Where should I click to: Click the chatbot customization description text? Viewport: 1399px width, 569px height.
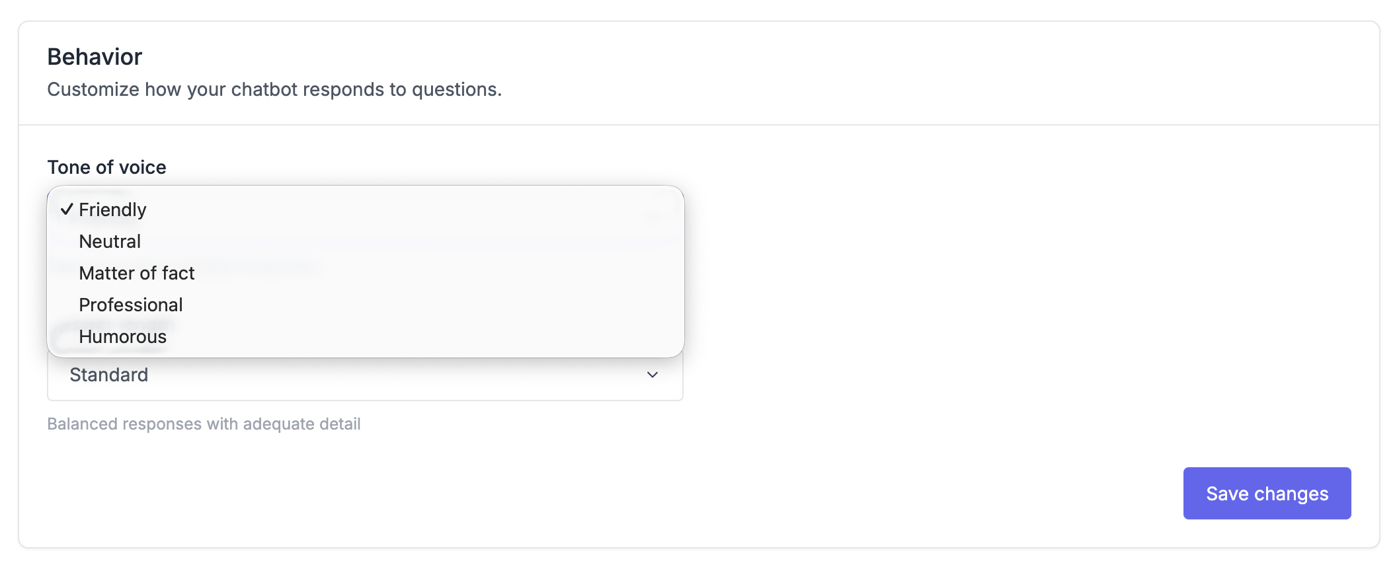pos(274,89)
